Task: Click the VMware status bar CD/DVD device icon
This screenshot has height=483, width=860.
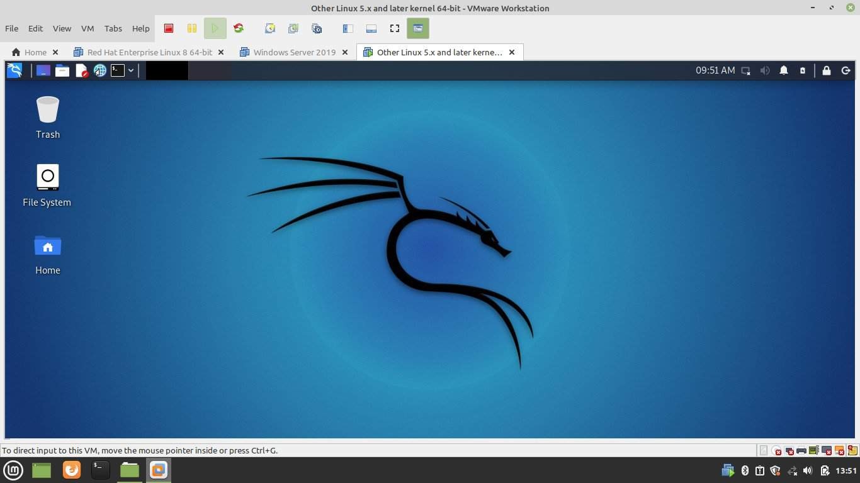Action: tap(776, 450)
